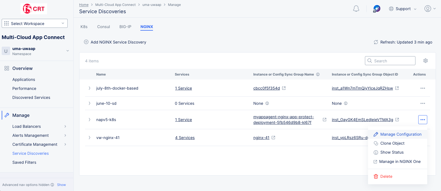Toggle actions ellipsis button for napv5-k8s row
Image resolution: width=441 pixels, height=191 pixels.
(423, 120)
